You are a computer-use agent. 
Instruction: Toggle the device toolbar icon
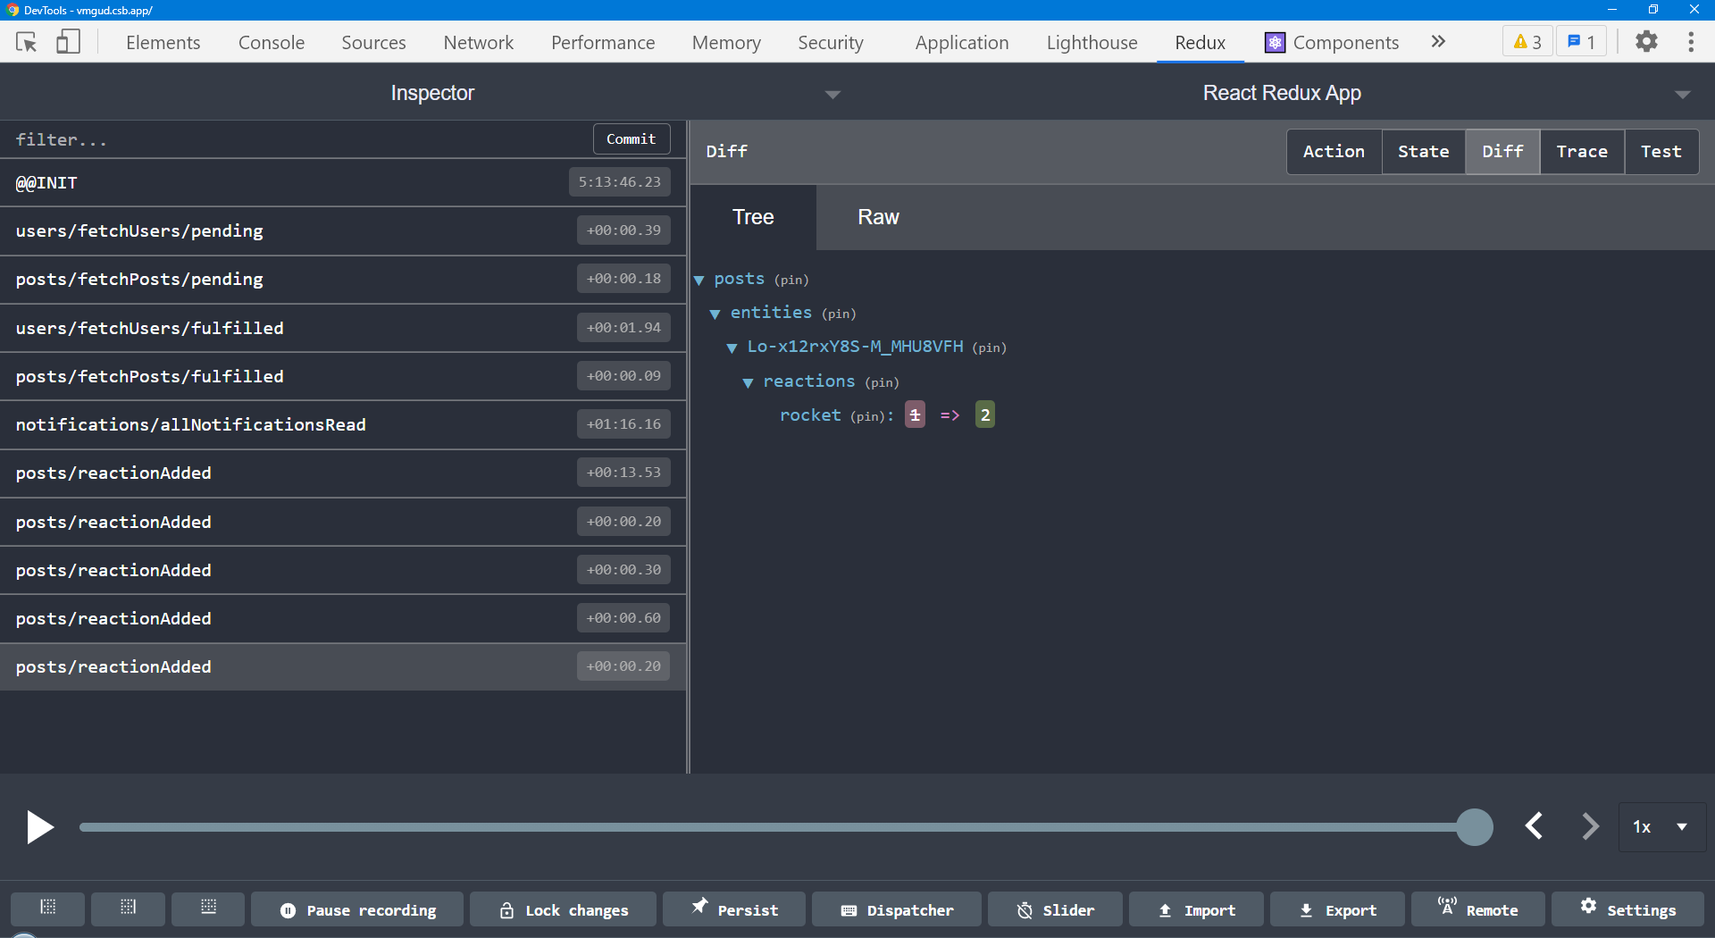[x=68, y=42]
